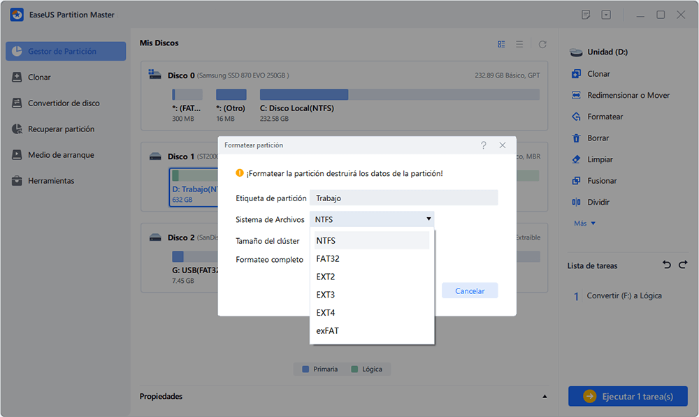Close the Formatear partición dialog
Viewport: 699px width, 417px height.
[503, 145]
